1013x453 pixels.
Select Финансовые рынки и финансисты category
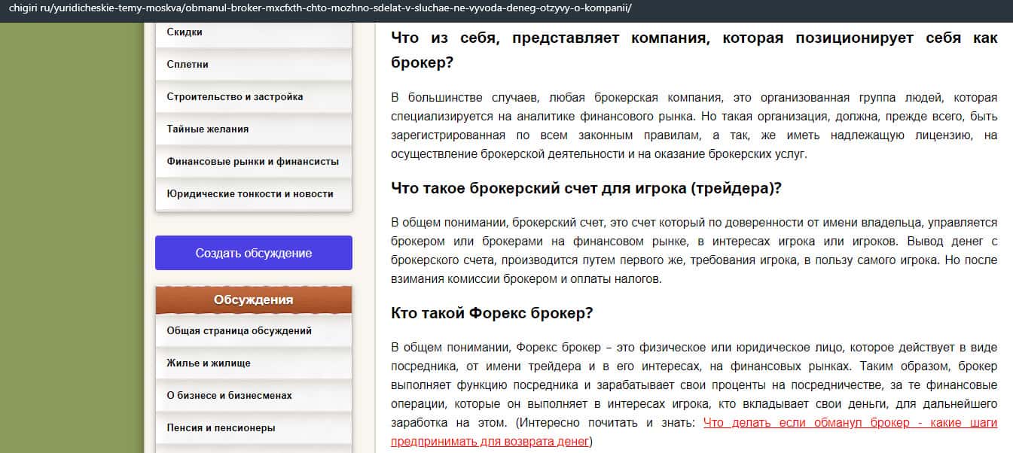pyautogui.click(x=252, y=162)
